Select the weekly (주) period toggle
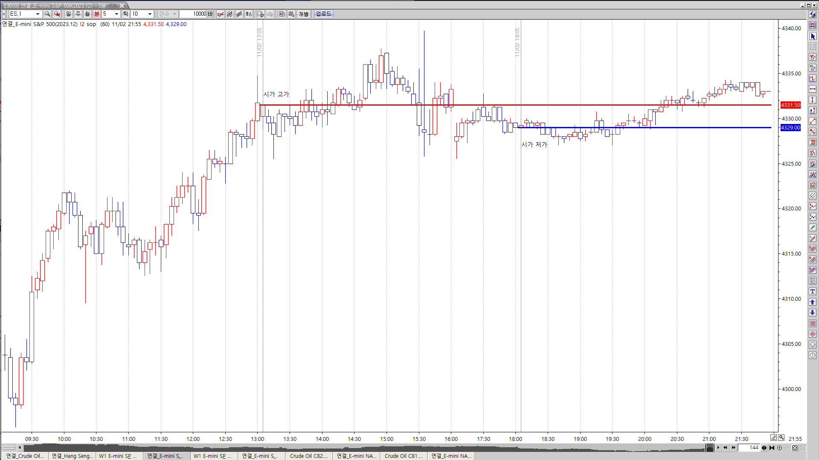This screenshot has height=460, width=819. point(78,14)
